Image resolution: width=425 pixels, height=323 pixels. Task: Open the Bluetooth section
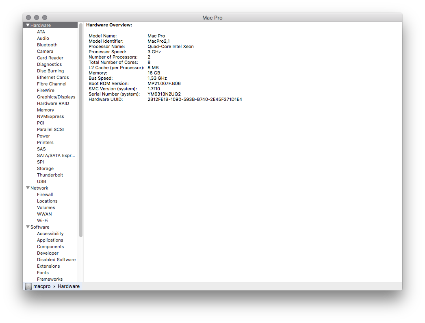[47, 45]
